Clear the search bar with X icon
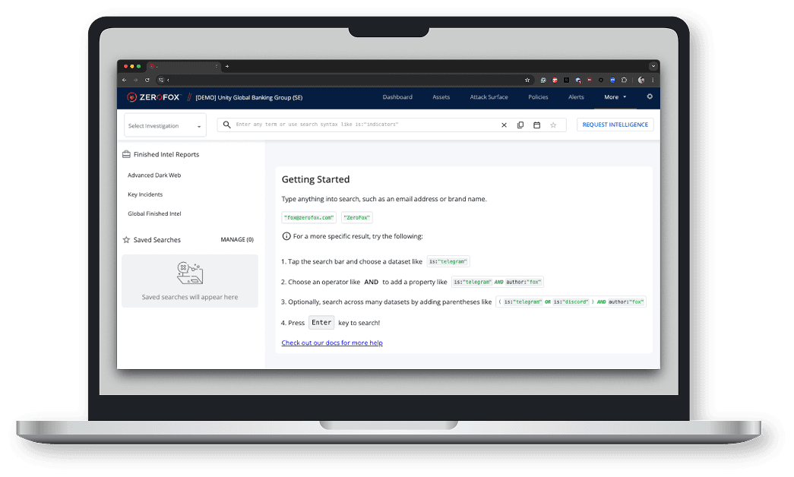794x477 pixels. [504, 125]
